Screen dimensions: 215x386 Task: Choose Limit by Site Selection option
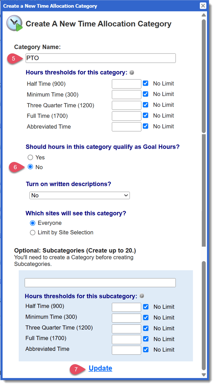coord(32,233)
